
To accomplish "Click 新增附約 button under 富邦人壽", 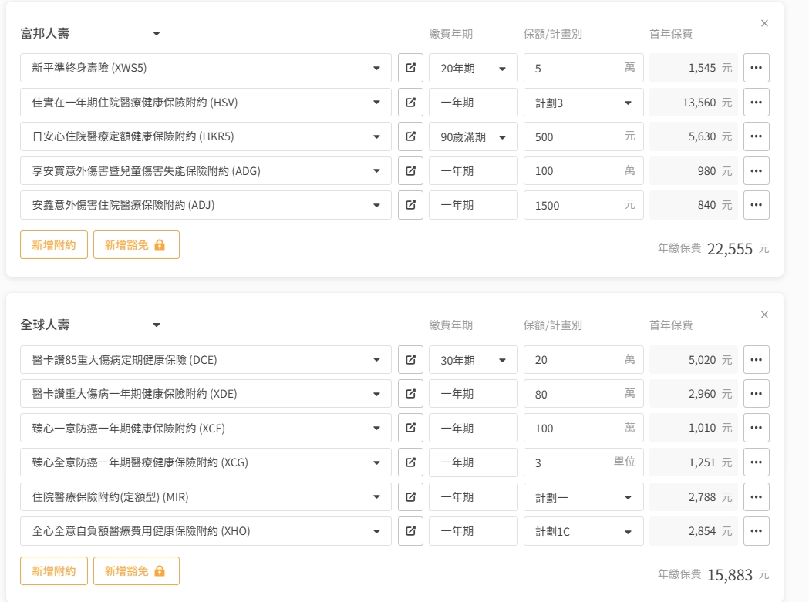I will pyautogui.click(x=54, y=245).
